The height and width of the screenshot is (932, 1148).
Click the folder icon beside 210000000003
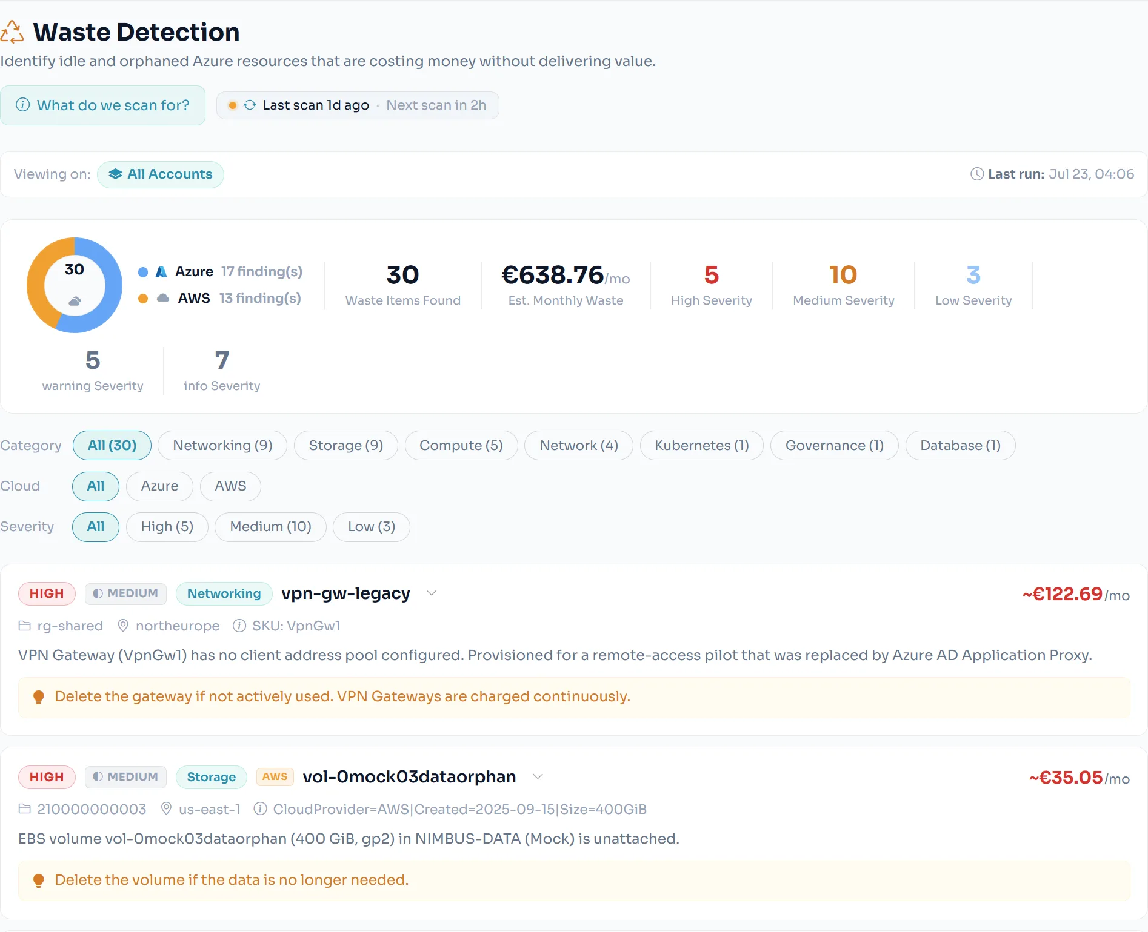(x=24, y=809)
